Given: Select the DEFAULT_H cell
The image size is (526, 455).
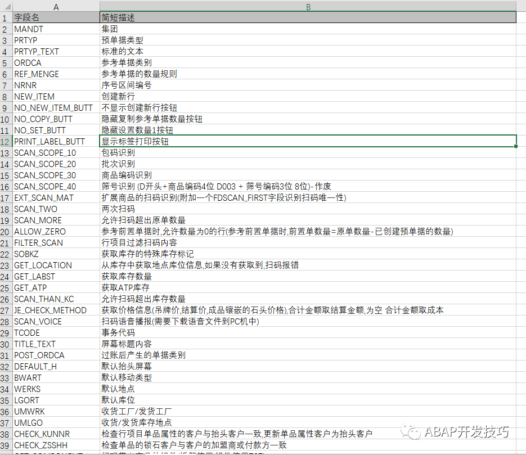Looking at the screenshot, I should click(56, 366).
